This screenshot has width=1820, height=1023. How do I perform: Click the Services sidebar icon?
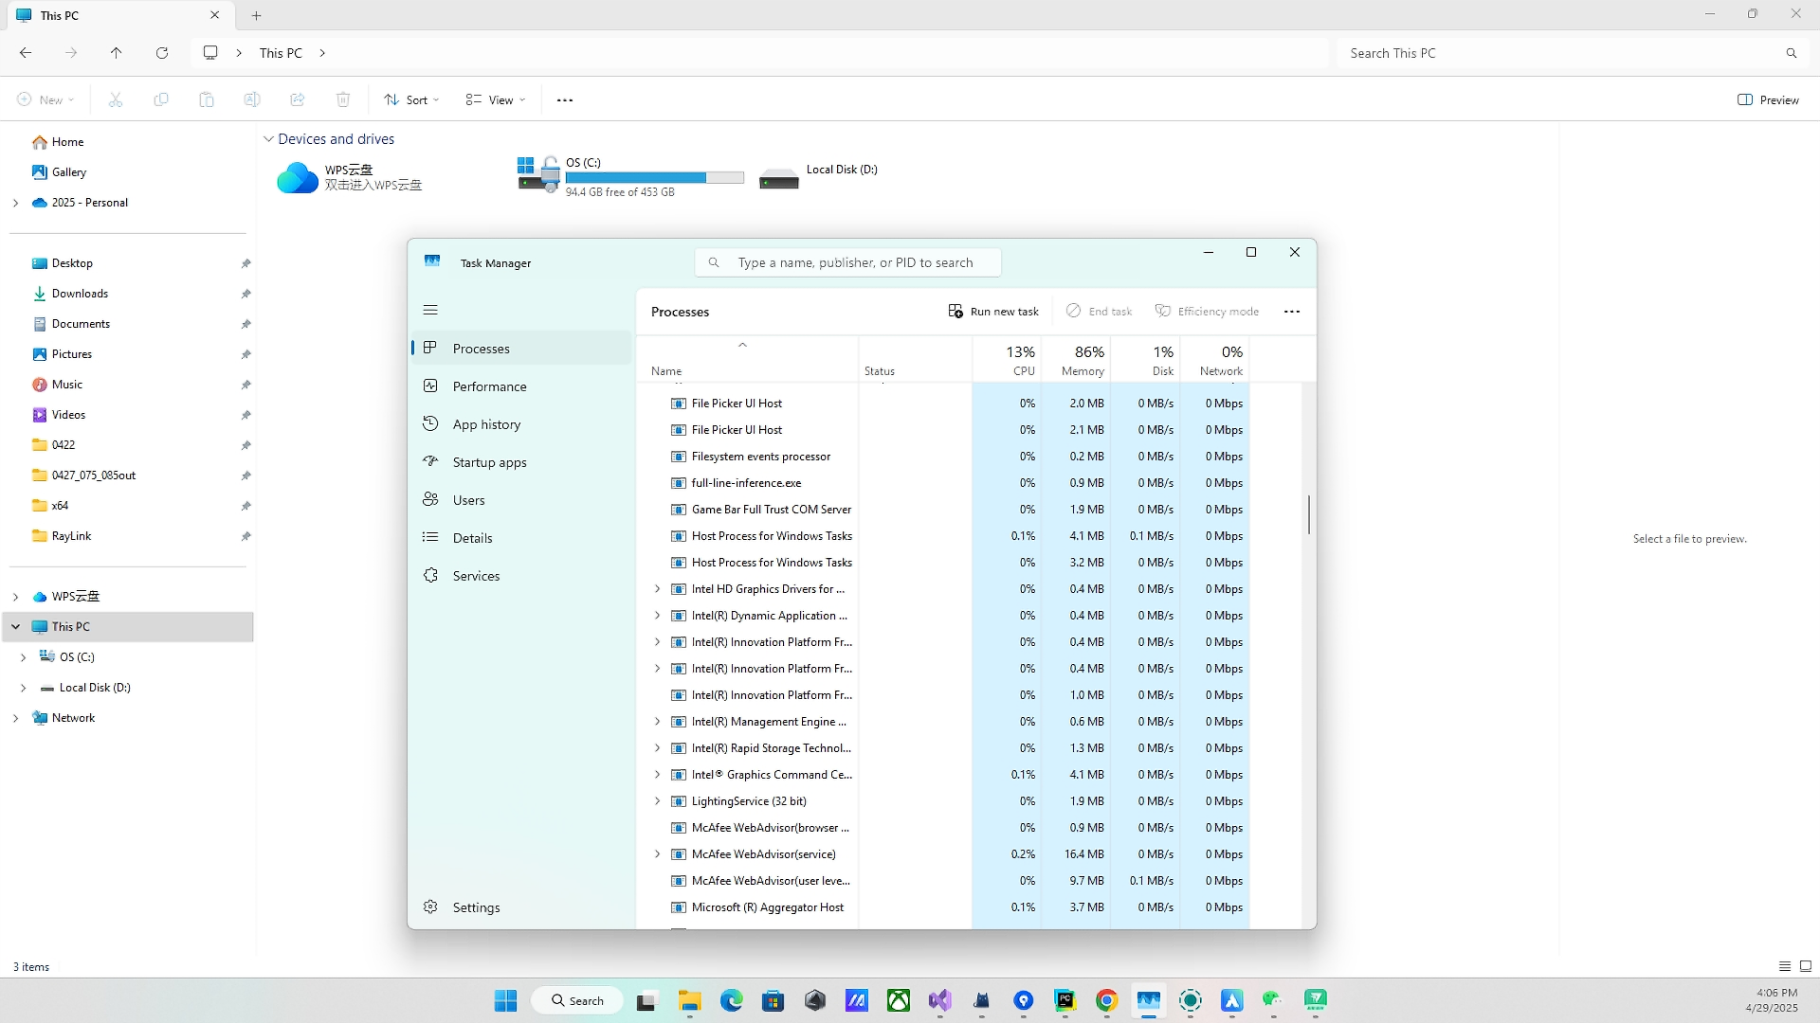point(430,575)
